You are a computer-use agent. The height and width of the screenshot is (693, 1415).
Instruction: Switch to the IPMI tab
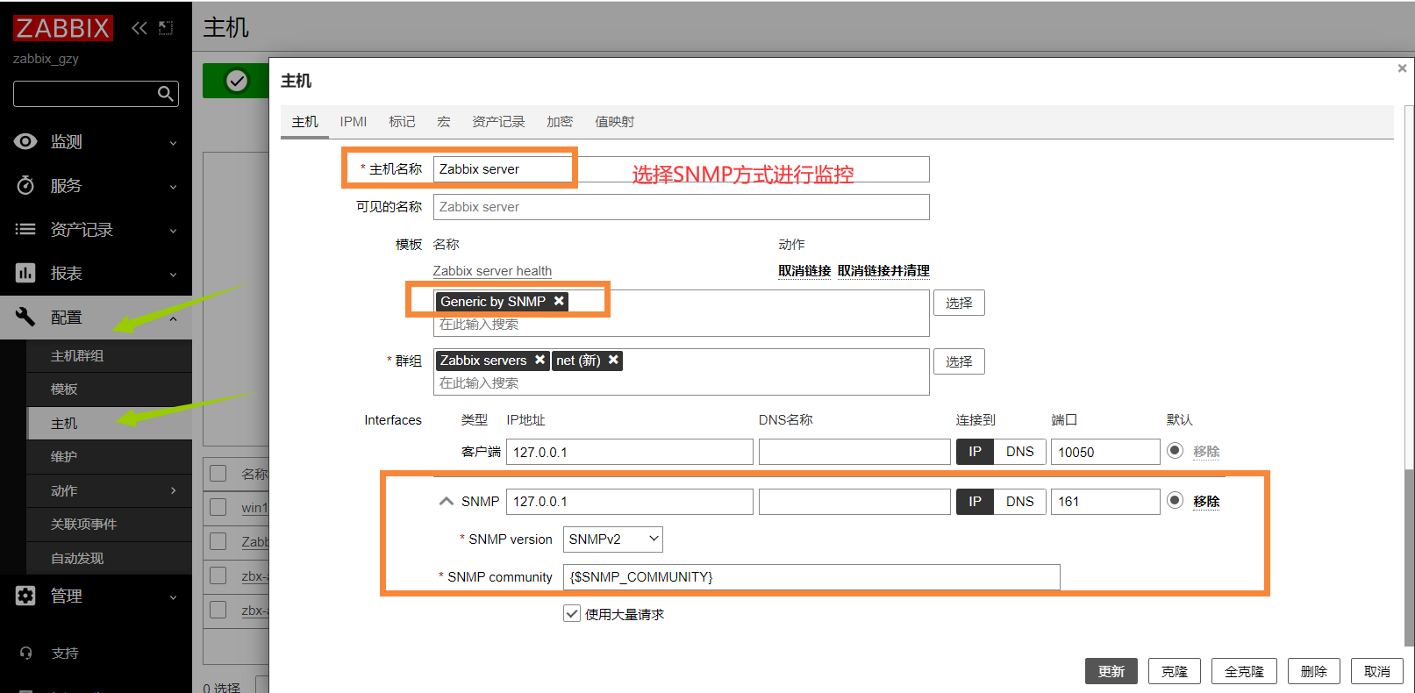pyautogui.click(x=354, y=122)
